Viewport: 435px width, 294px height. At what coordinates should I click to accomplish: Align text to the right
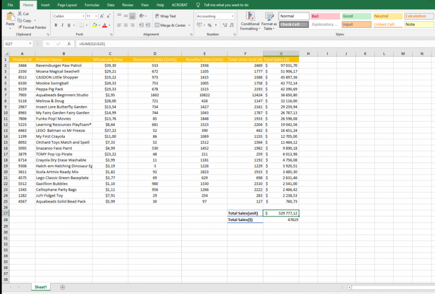click(133, 25)
